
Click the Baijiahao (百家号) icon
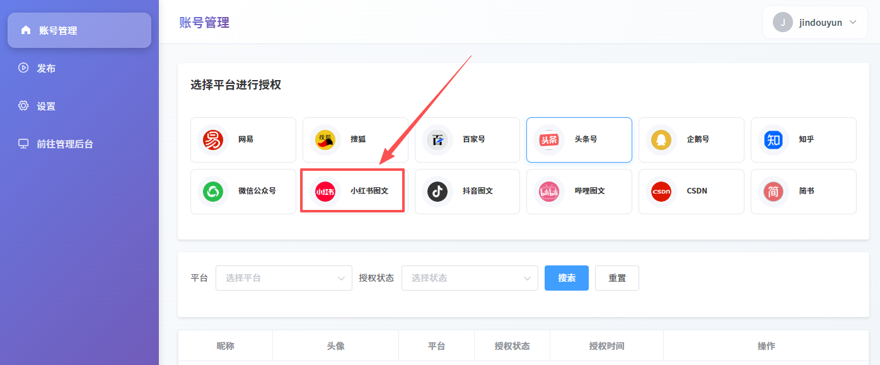tap(437, 139)
